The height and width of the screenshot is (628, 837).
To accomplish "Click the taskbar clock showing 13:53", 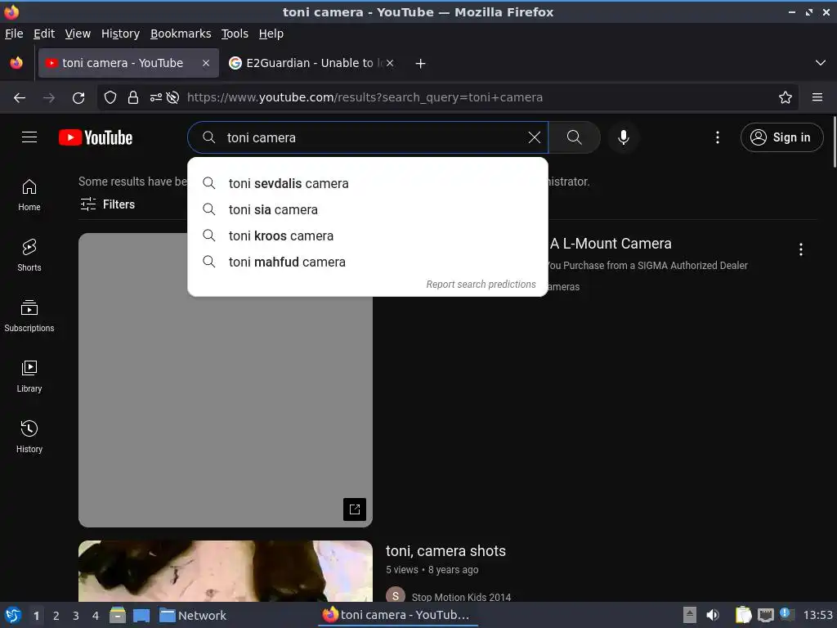I will click(817, 615).
